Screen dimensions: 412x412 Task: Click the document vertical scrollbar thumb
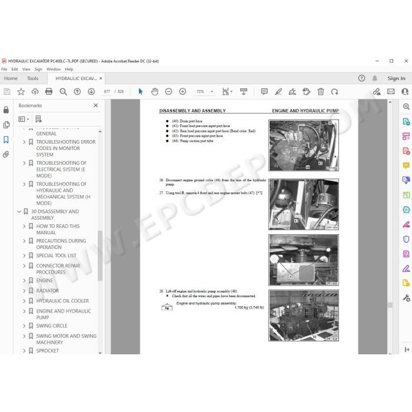click(x=390, y=305)
